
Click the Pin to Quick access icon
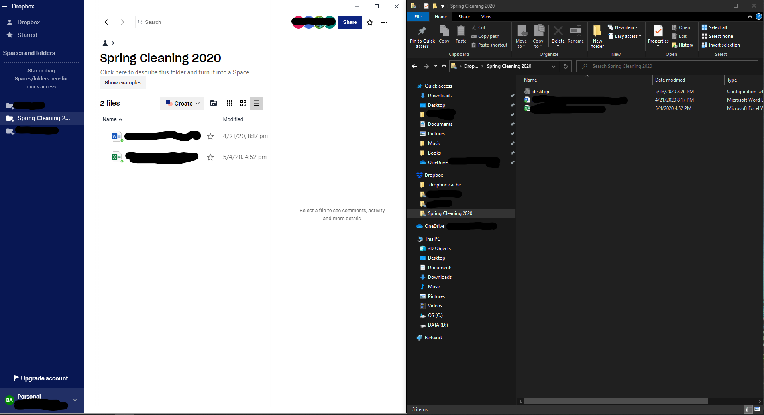(422, 35)
